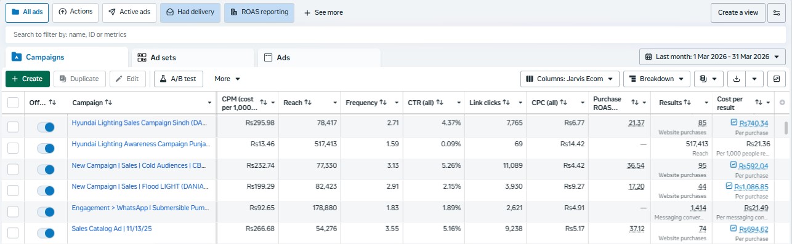
Task: Expand the More actions dropdown
Action: pyautogui.click(x=227, y=79)
